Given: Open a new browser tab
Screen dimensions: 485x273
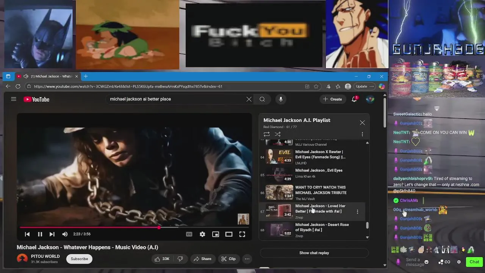Looking at the screenshot, I should [86, 76].
